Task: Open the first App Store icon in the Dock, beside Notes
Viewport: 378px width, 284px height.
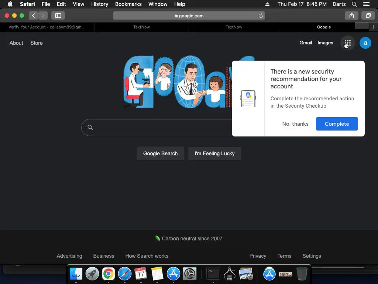Action: coord(173,274)
